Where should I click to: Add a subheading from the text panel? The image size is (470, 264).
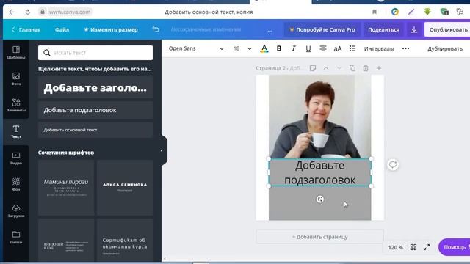pos(95,110)
